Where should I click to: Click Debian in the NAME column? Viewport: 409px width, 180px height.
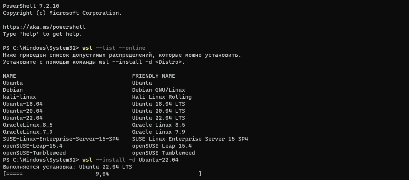coord(13,90)
